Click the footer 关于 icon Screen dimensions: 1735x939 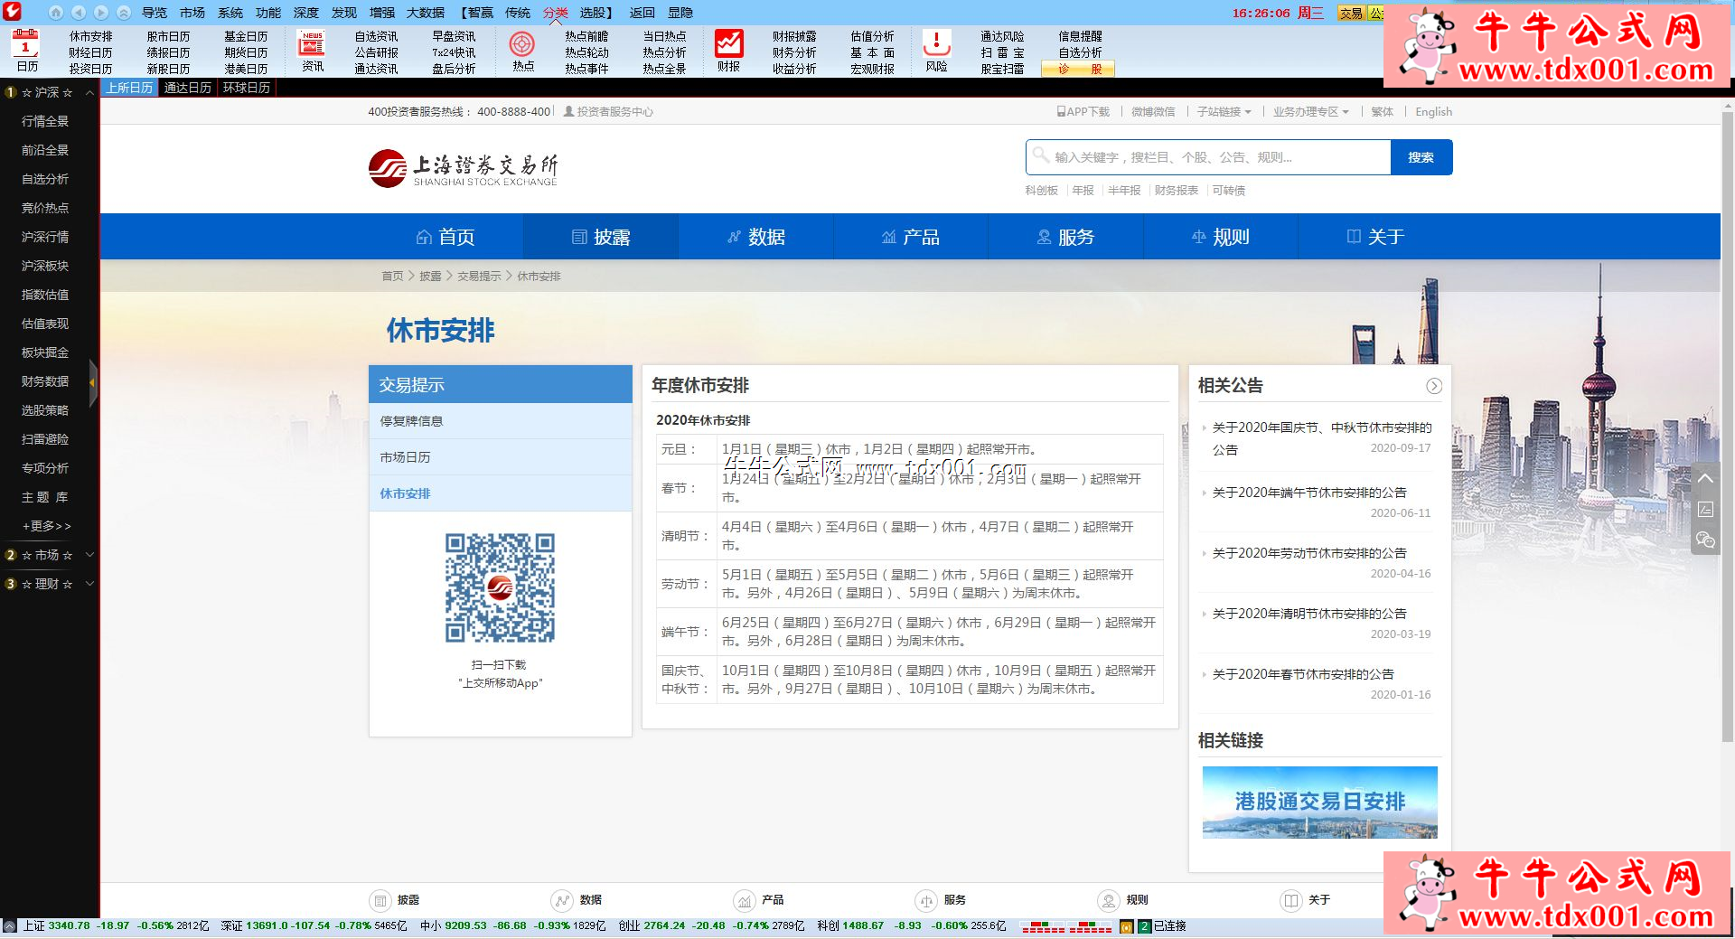point(1291,900)
